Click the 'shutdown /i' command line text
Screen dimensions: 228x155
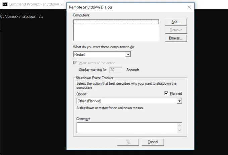tap(31, 16)
